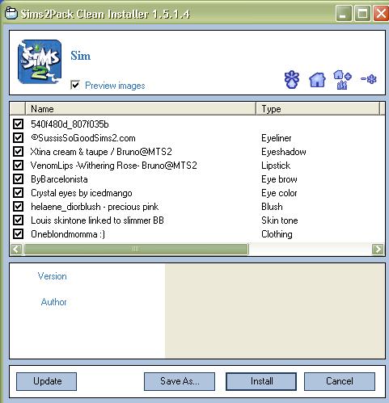Click the Save As... button
Screen dimensions: 389x403
point(180,381)
